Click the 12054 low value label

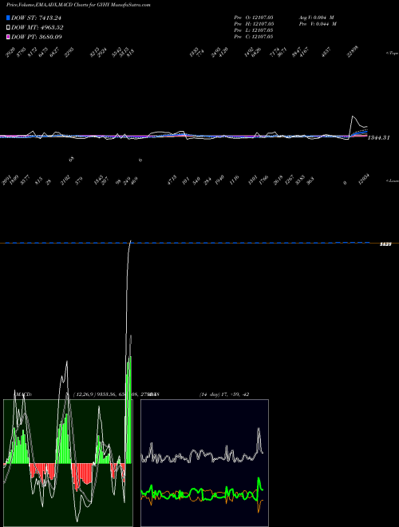(x=364, y=179)
